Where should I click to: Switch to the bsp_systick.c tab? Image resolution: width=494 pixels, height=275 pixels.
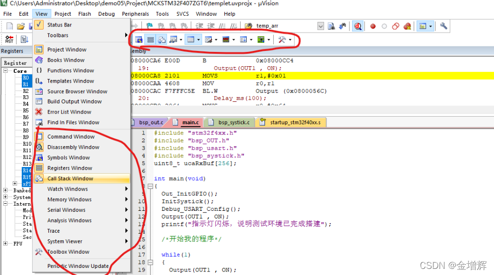click(230, 122)
